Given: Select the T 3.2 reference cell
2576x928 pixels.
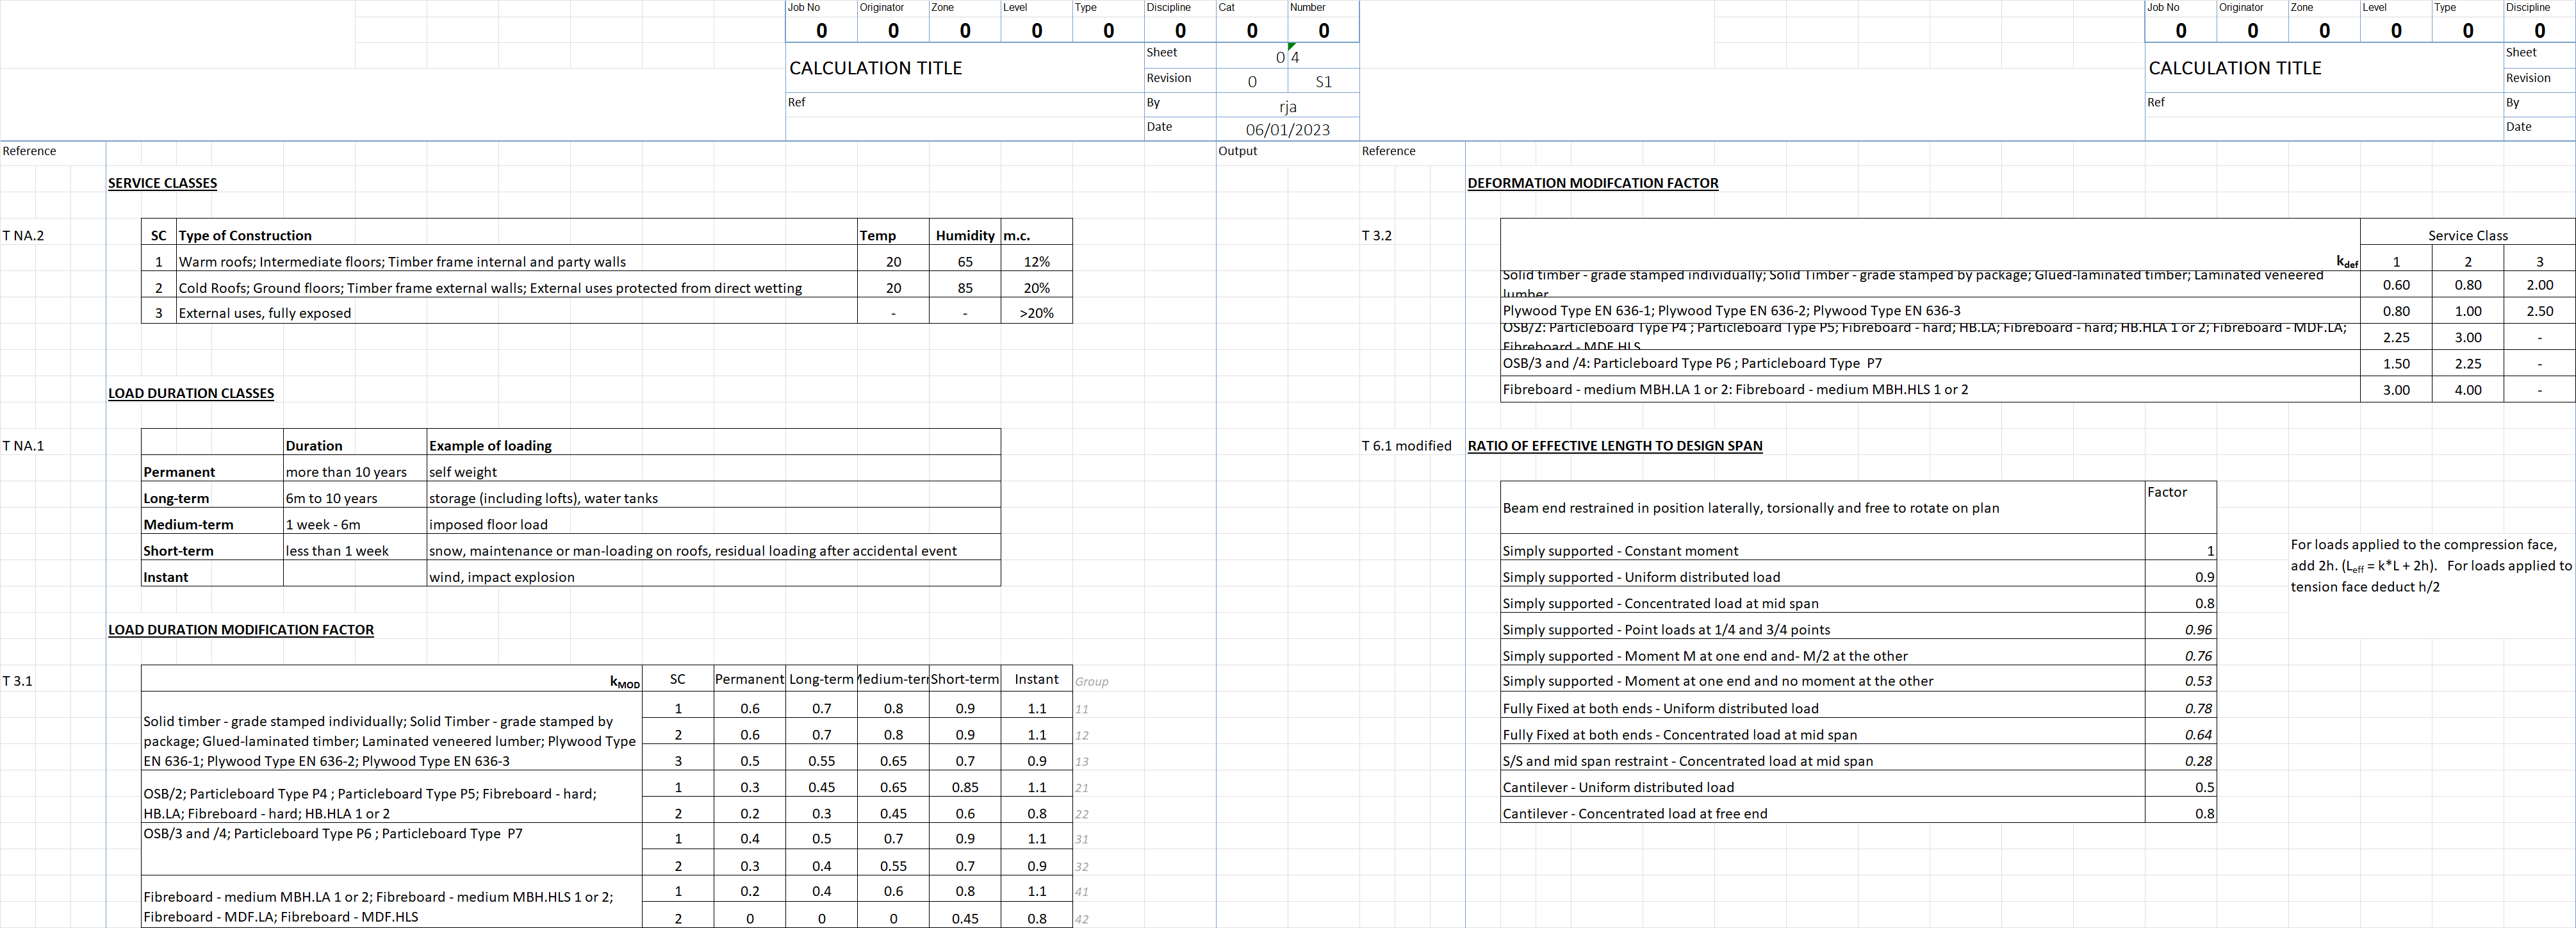Looking at the screenshot, I should point(1377,236).
